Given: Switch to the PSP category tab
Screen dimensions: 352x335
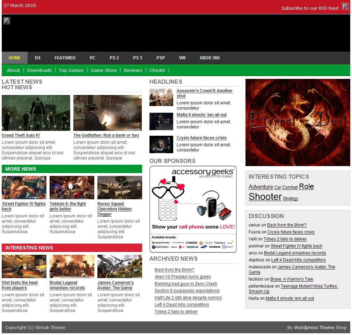Looking at the screenshot, I should tap(161, 58).
